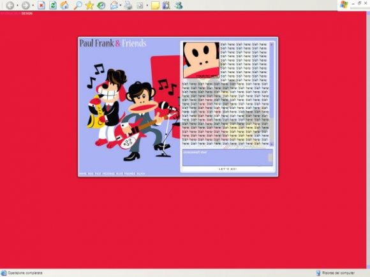Viewport: 370px width, 277px height.
Task: Click the yellow note toolbar icon
Action: tap(155, 6)
